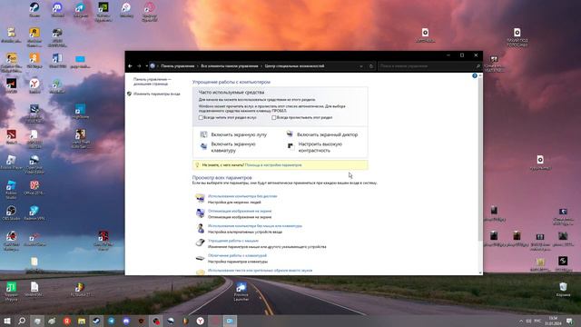The image size is (581, 327).
Task: Click the refresh button beside the address bar
Action: [x=371, y=66]
